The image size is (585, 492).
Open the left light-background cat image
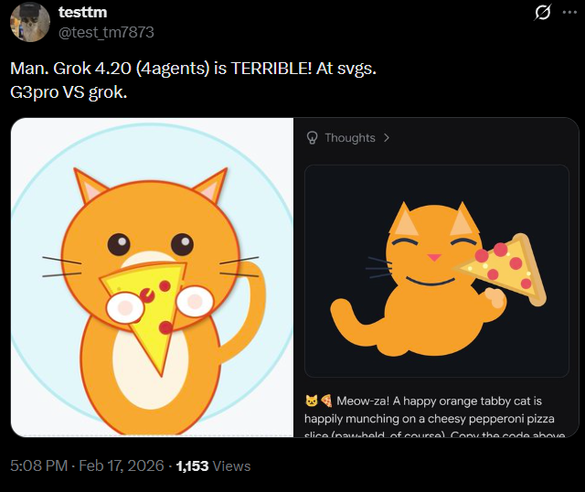152,277
